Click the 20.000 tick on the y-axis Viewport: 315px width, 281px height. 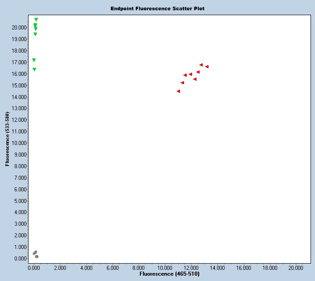tap(20, 28)
